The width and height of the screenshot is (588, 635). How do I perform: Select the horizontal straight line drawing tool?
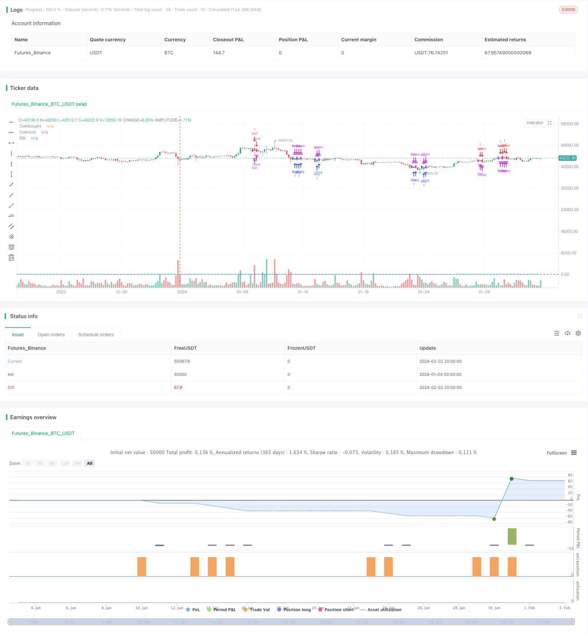point(11,122)
